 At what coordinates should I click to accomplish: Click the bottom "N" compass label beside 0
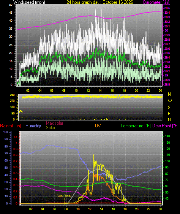(169, 120)
